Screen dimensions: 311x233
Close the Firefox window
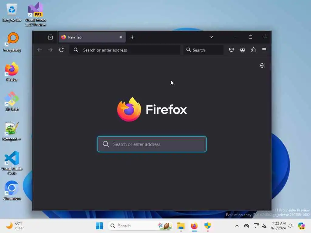tap(265, 37)
